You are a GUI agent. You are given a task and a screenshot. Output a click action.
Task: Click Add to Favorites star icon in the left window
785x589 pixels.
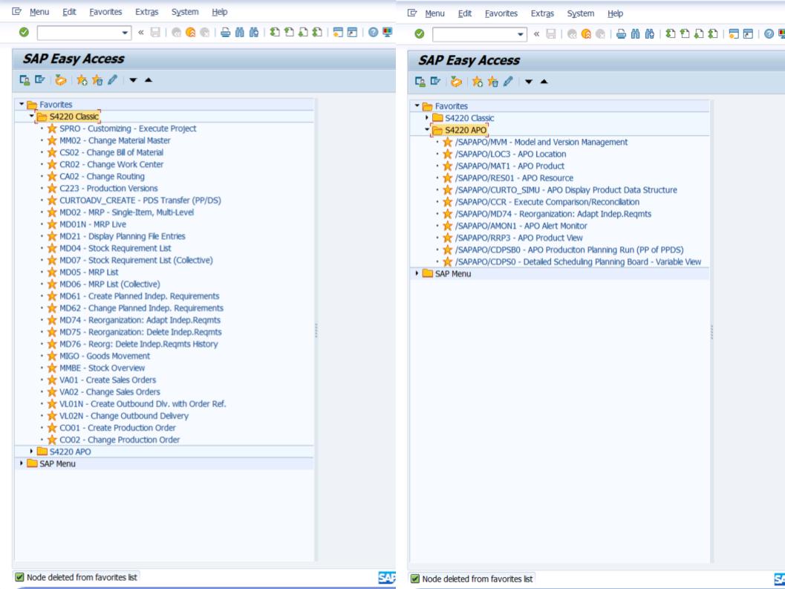tap(82, 80)
